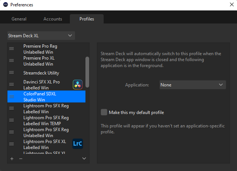Image resolution: width=237 pixels, height=171 pixels.
Task: Select Lightroom Pro SFX Reg Labelled Win profile
Action: point(46,108)
